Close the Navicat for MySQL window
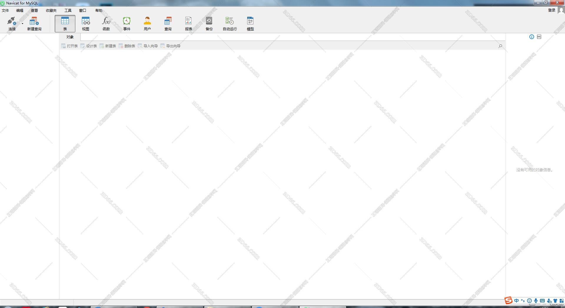 coord(557,3)
